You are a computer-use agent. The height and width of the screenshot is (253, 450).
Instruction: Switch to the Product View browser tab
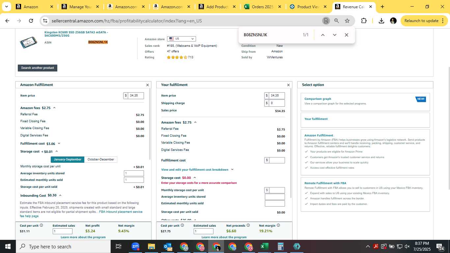[x=308, y=7]
